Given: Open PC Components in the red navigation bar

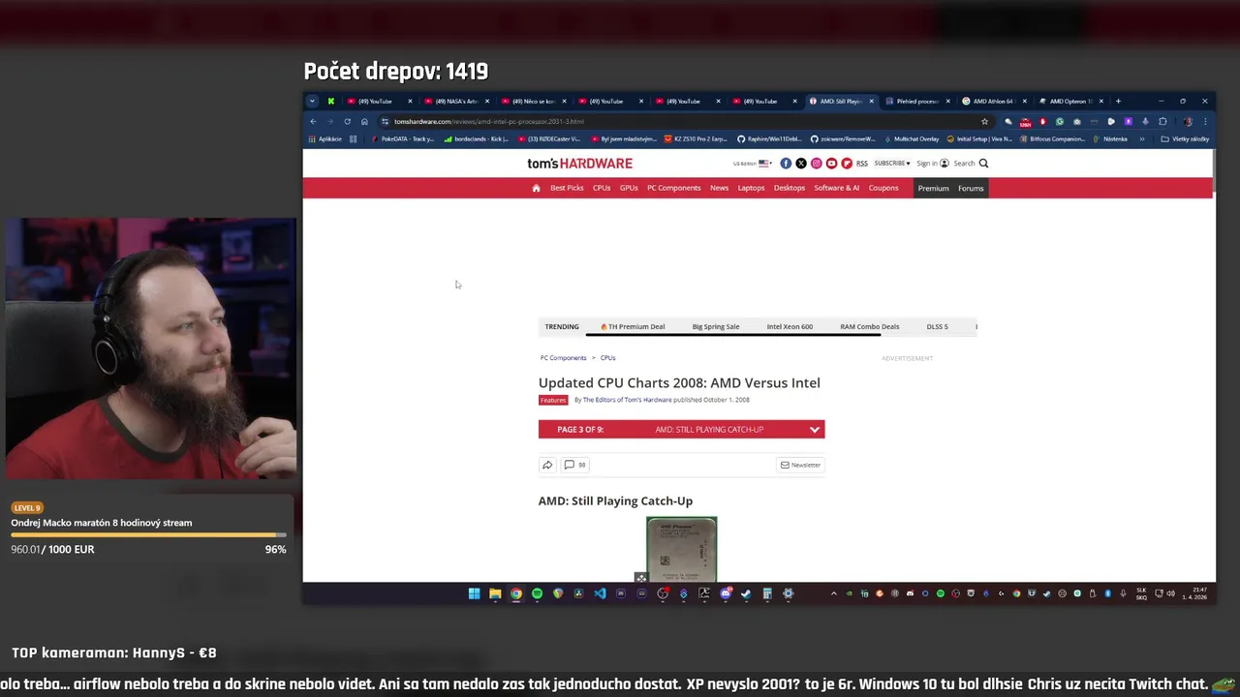Looking at the screenshot, I should coord(673,188).
